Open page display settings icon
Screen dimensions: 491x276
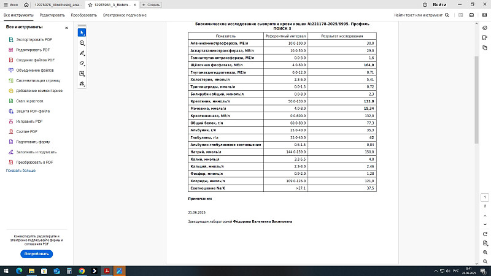pyautogui.click(x=485, y=243)
